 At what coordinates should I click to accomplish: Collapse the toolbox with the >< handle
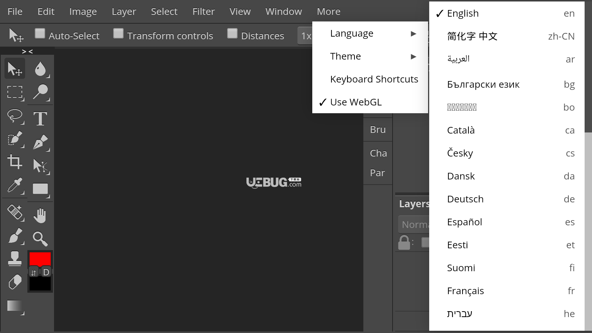(27, 51)
